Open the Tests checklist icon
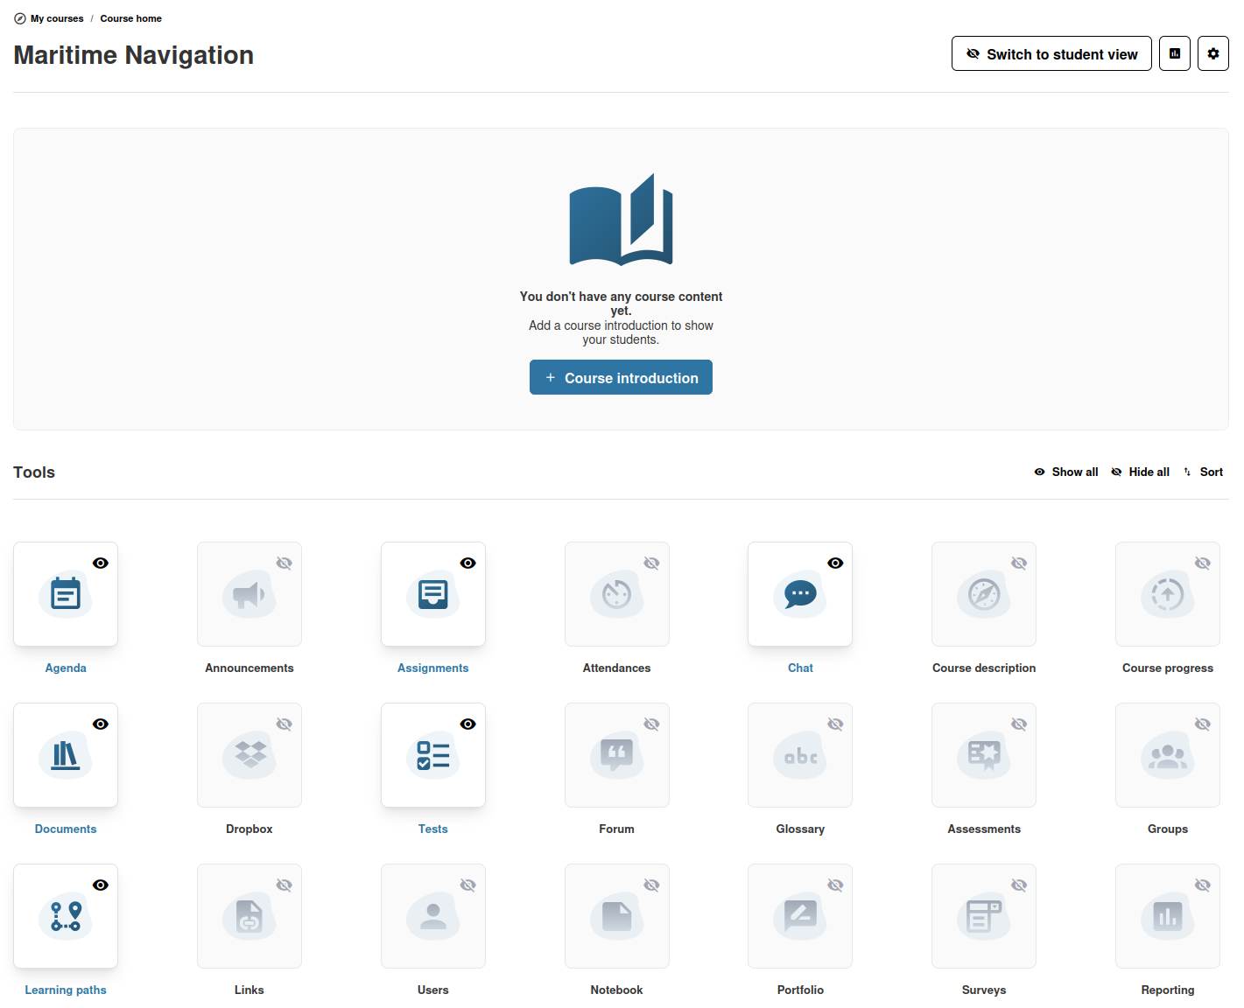The image size is (1244, 1008). [433, 756]
